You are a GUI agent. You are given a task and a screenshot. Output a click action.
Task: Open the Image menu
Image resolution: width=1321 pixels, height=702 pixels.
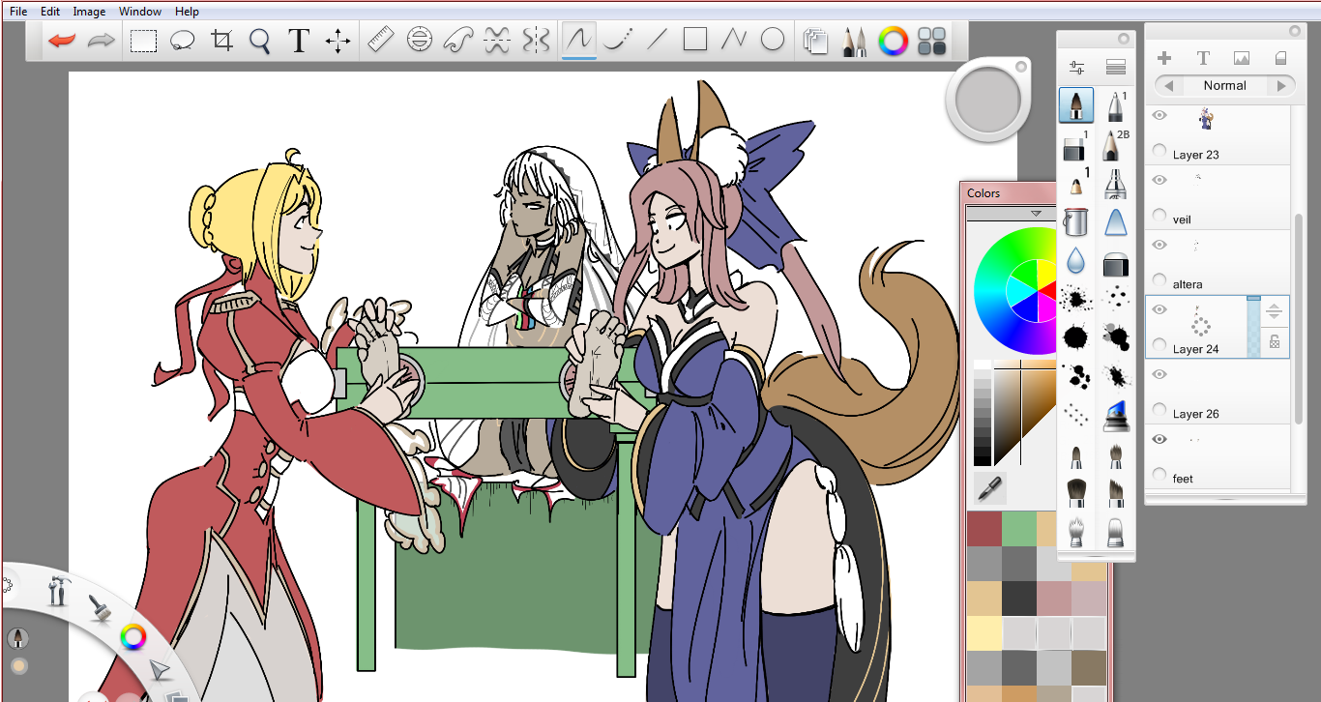pos(89,12)
